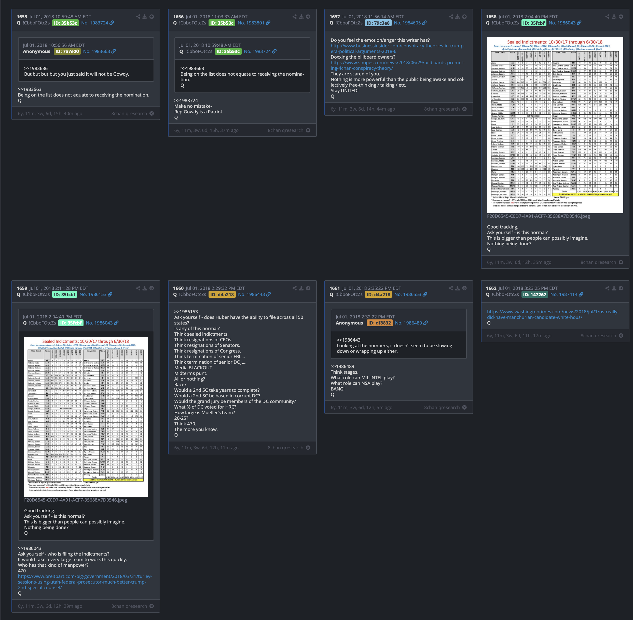Open post 1662 via its arrow icon

click(x=621, y=288)
